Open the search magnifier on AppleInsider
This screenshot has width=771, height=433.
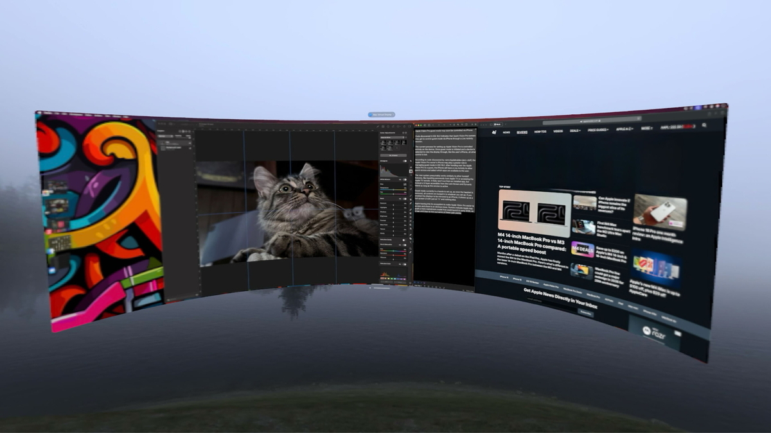[705, 126]
